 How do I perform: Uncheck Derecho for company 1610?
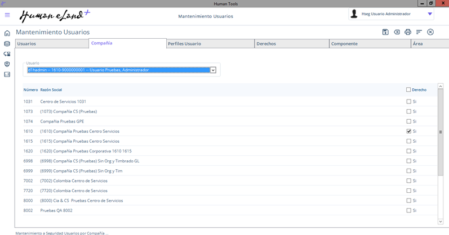(409, 131)
